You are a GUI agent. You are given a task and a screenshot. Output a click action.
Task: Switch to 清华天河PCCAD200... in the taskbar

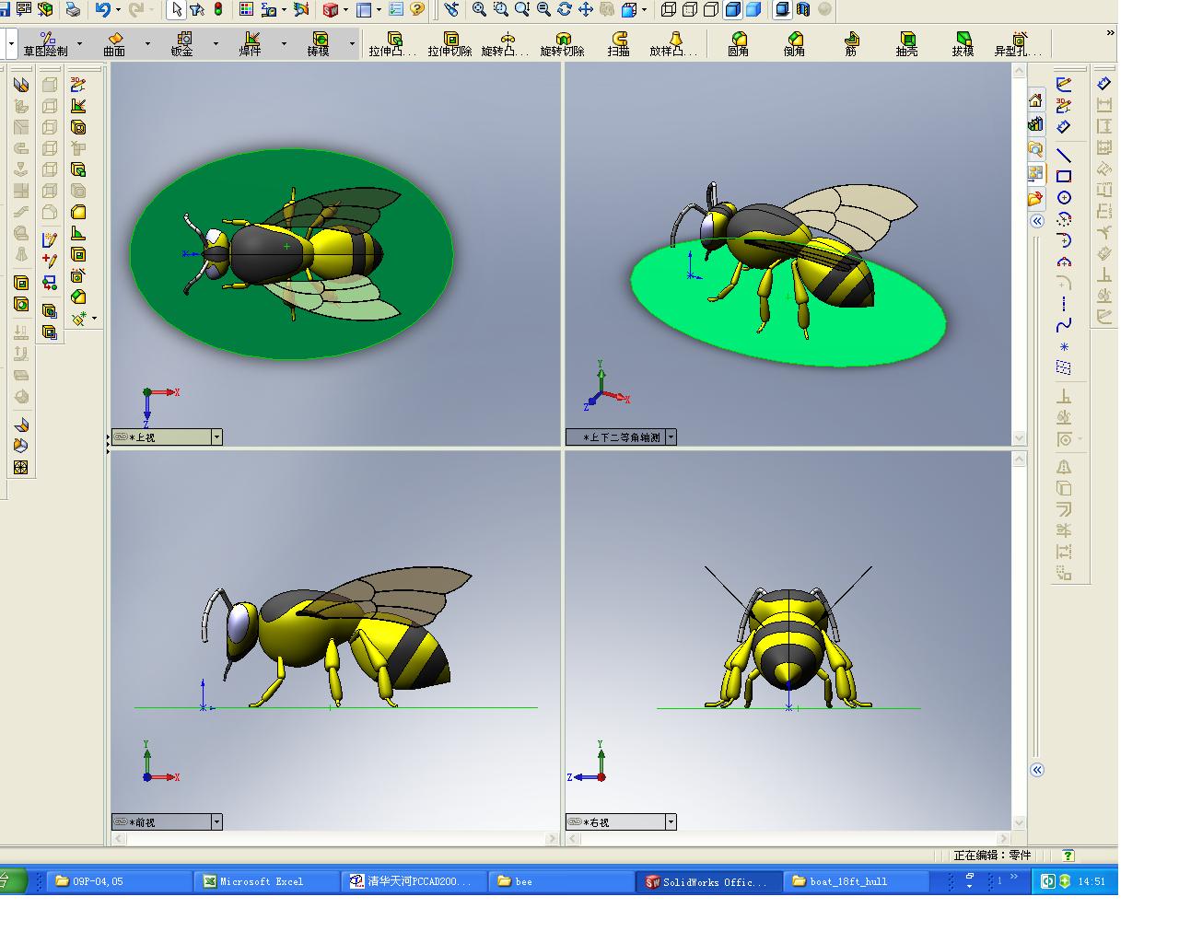pyautogui.click(x=414, y=881)
